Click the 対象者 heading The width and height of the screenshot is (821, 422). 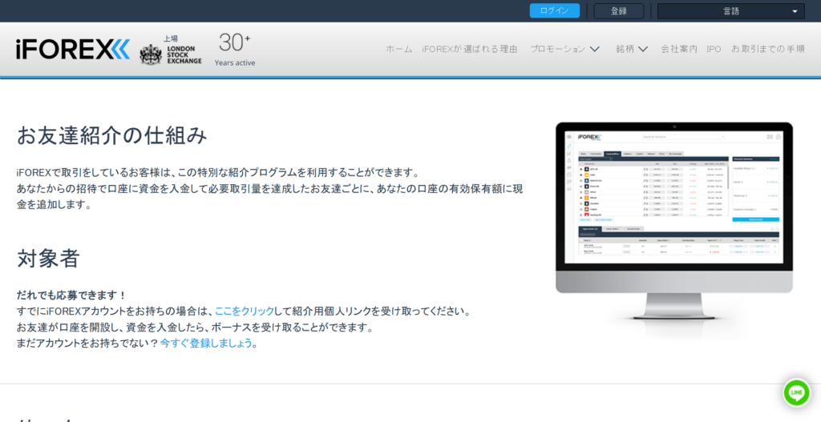[48, 259]
